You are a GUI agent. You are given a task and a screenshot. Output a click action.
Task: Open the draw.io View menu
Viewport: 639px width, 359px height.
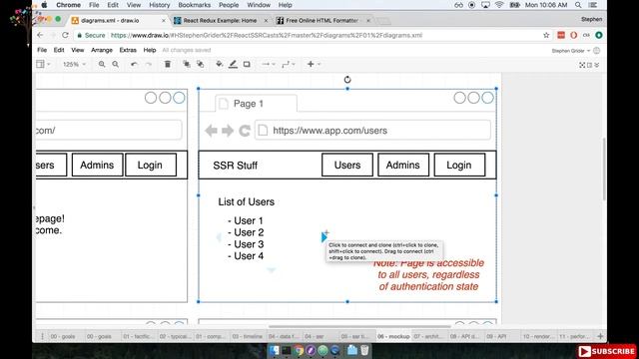coord(78,50)
